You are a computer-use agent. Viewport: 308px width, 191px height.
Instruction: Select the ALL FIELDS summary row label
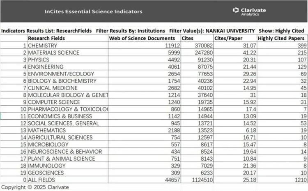(41, 180)
